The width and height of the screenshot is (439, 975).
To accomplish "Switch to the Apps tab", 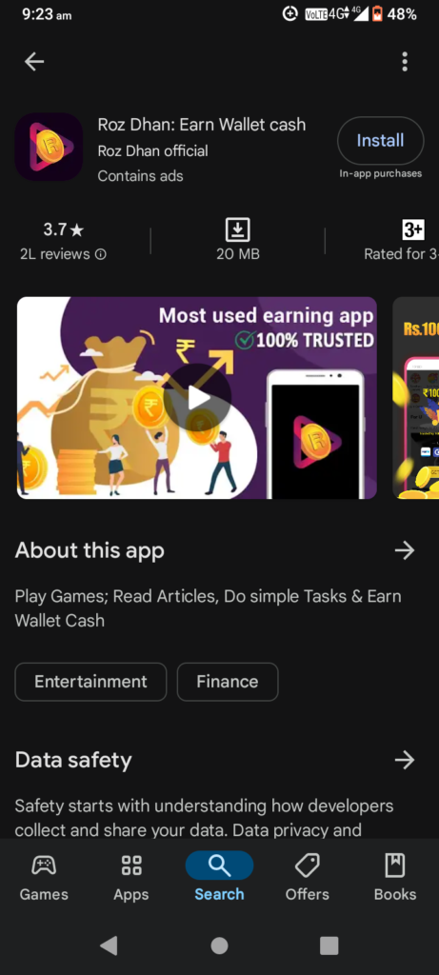I will click(131, 877).
